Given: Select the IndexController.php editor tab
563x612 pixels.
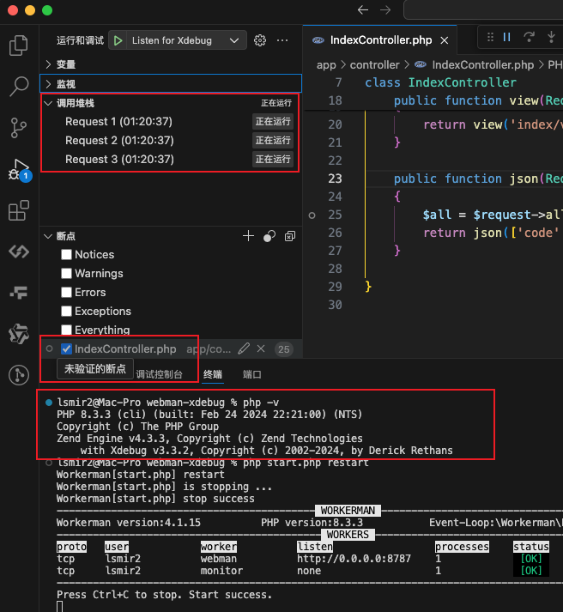Looking at the screenshot, I should tap(380, 40).
